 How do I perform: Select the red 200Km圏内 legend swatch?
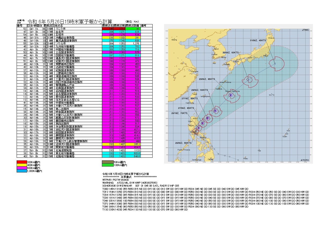[22, 162]
